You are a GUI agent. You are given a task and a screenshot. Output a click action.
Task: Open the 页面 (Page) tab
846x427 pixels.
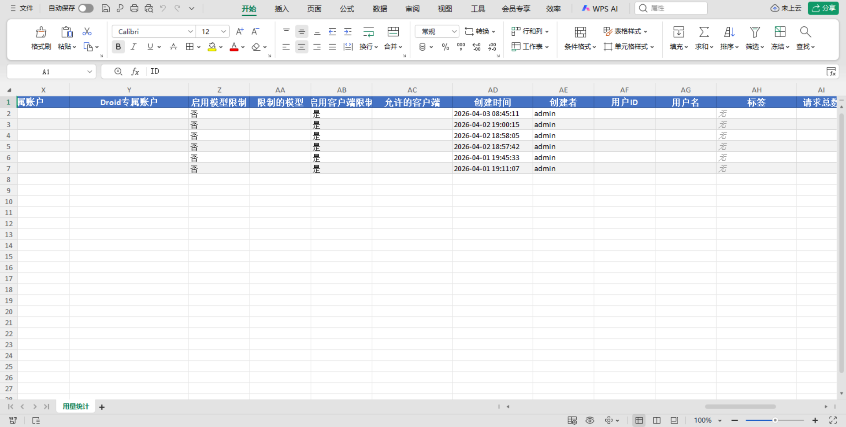[314, 9]
